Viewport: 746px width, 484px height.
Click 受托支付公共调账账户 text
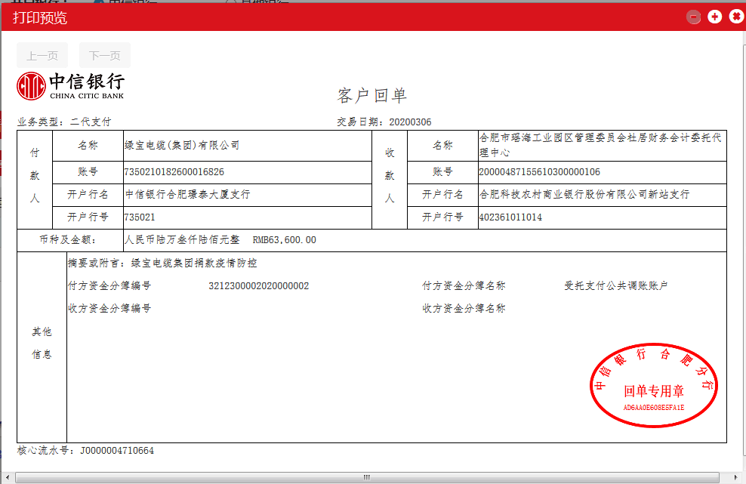tap(616, 286)
